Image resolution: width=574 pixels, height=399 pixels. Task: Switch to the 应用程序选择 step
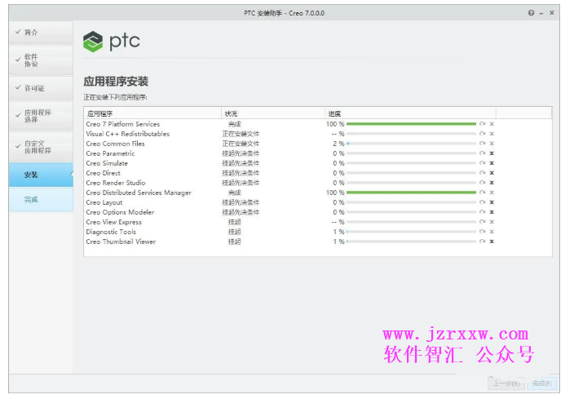pos(41,116)
